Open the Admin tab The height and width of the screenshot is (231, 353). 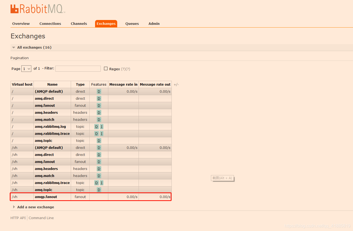click(154, 24)
